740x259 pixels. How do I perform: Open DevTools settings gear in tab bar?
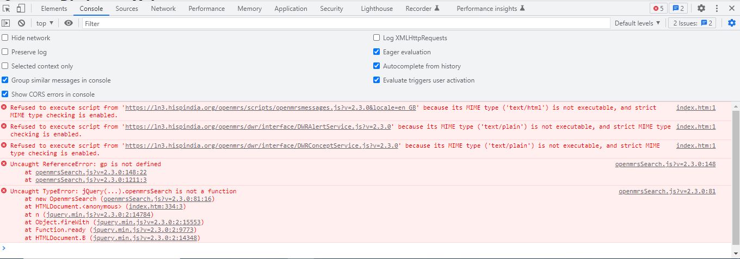tap(701, 8)
